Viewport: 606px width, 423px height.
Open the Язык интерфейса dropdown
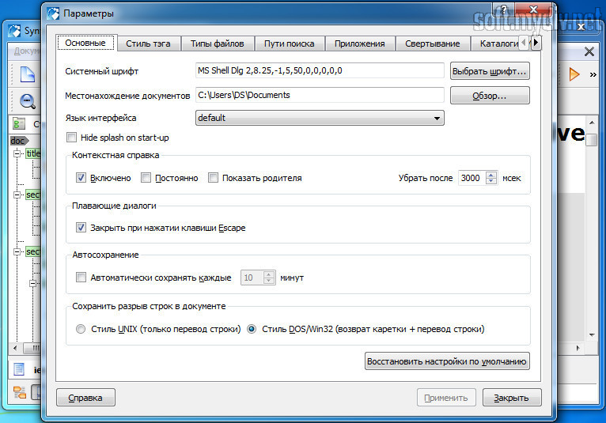[320, 118]
